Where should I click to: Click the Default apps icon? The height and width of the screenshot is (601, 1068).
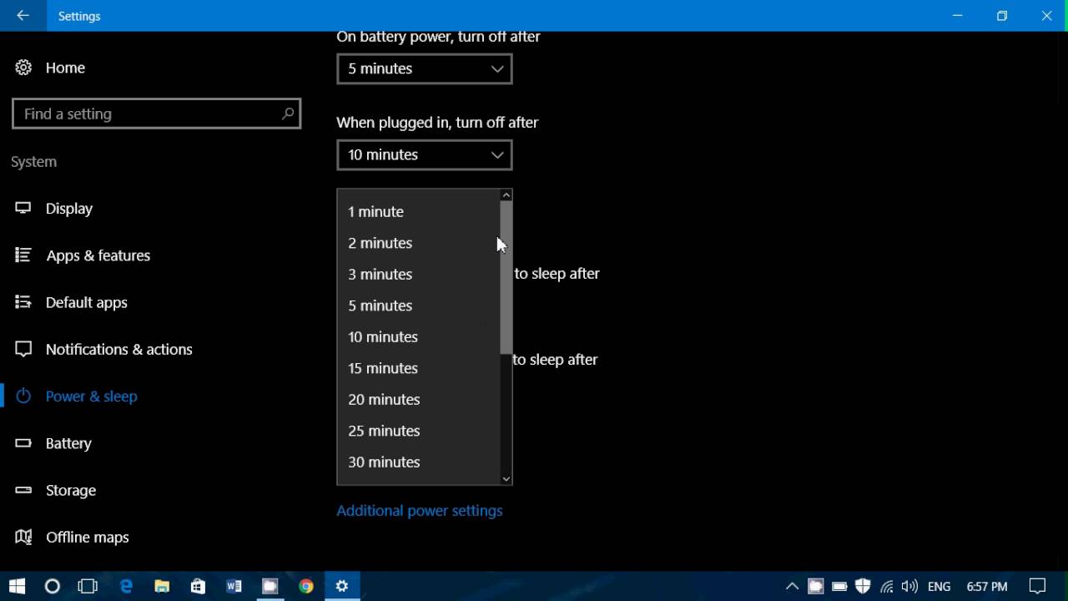tap(23, 301)
